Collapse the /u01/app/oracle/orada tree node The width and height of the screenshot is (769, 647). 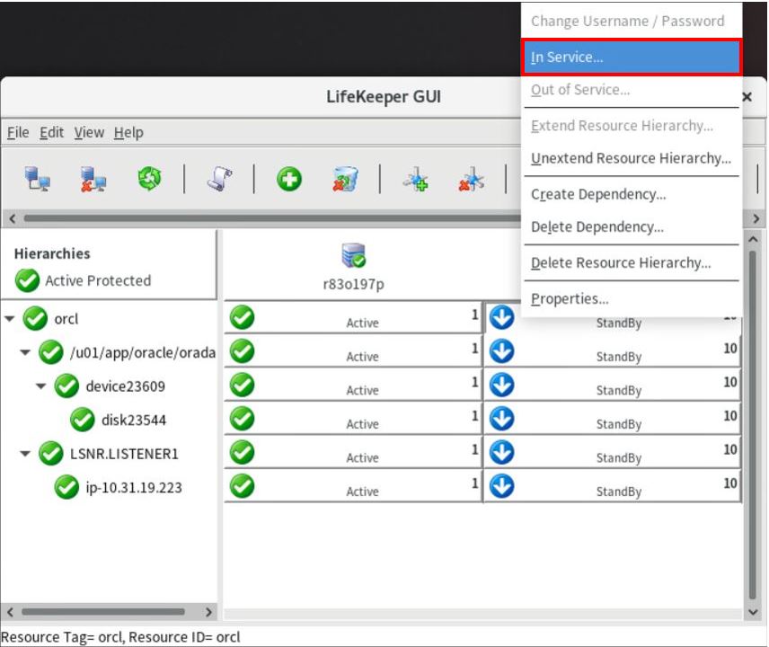25,352
